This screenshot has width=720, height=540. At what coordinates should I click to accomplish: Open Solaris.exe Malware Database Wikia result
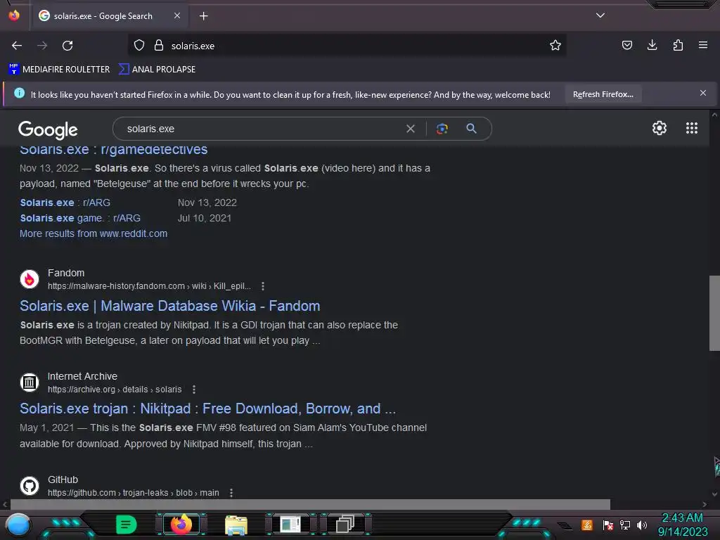pyautogui.click(x=170, y=306)
